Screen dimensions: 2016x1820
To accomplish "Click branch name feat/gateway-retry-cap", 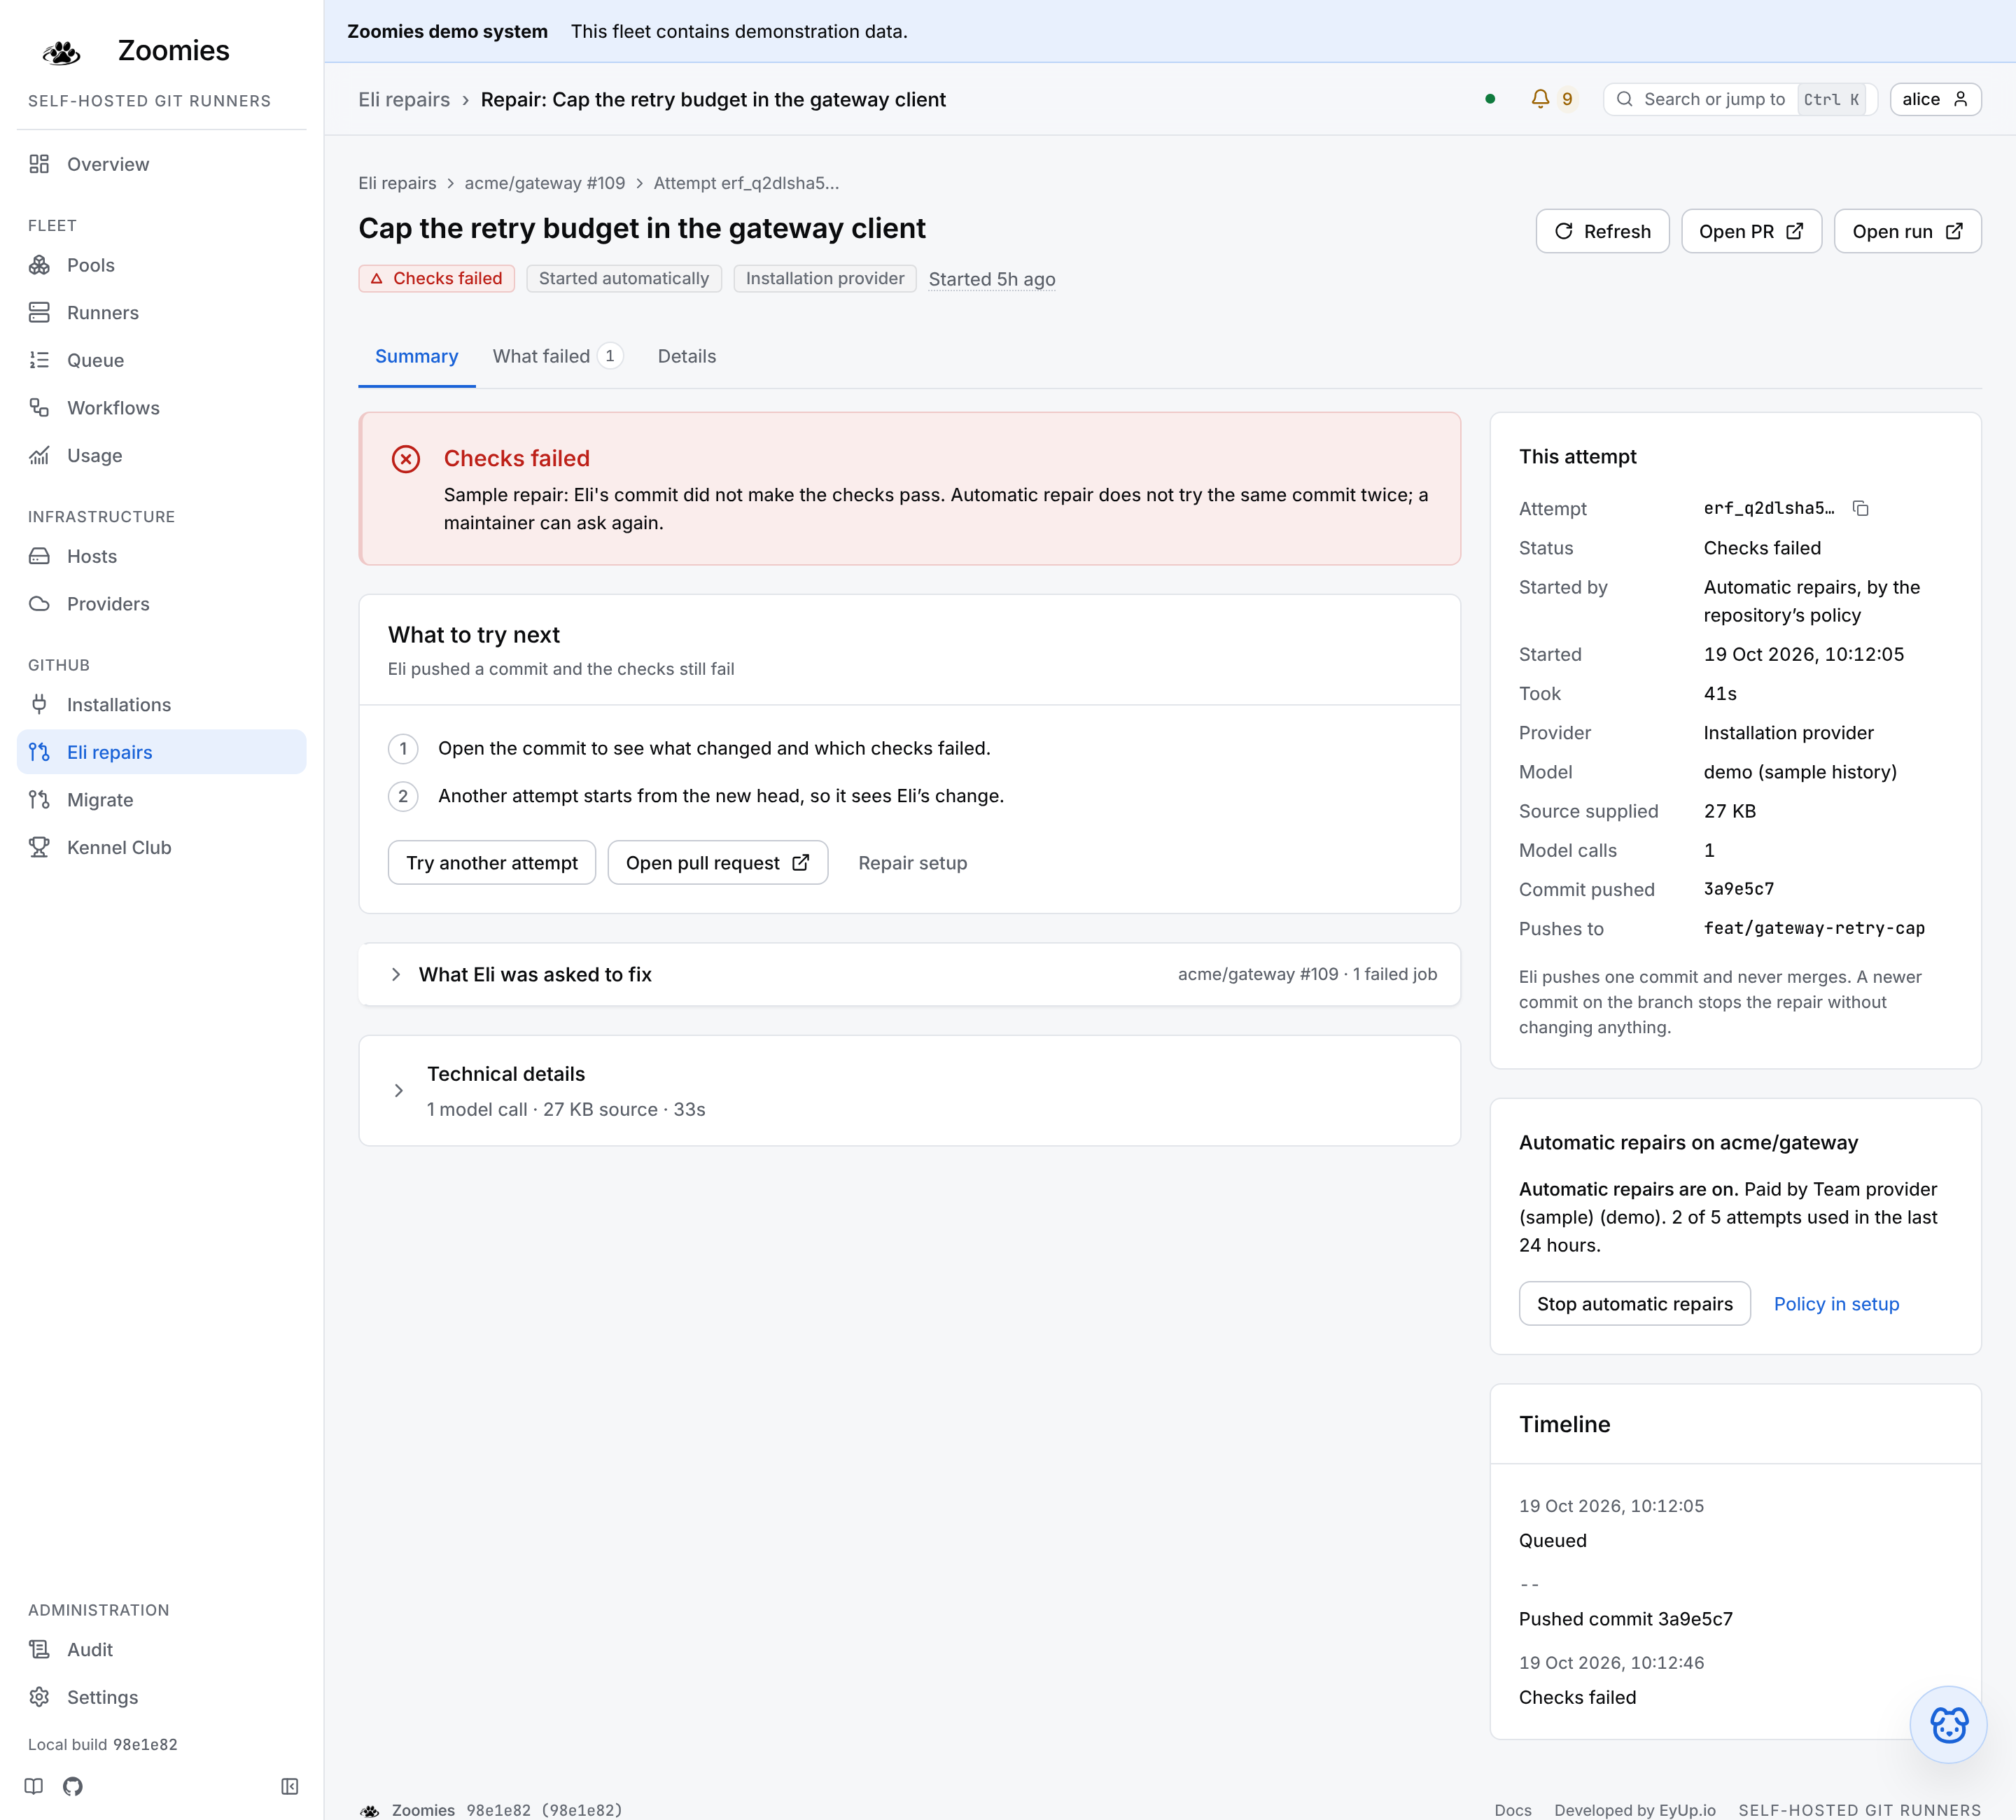I will pyautogui.click(x=1814, y=928).
